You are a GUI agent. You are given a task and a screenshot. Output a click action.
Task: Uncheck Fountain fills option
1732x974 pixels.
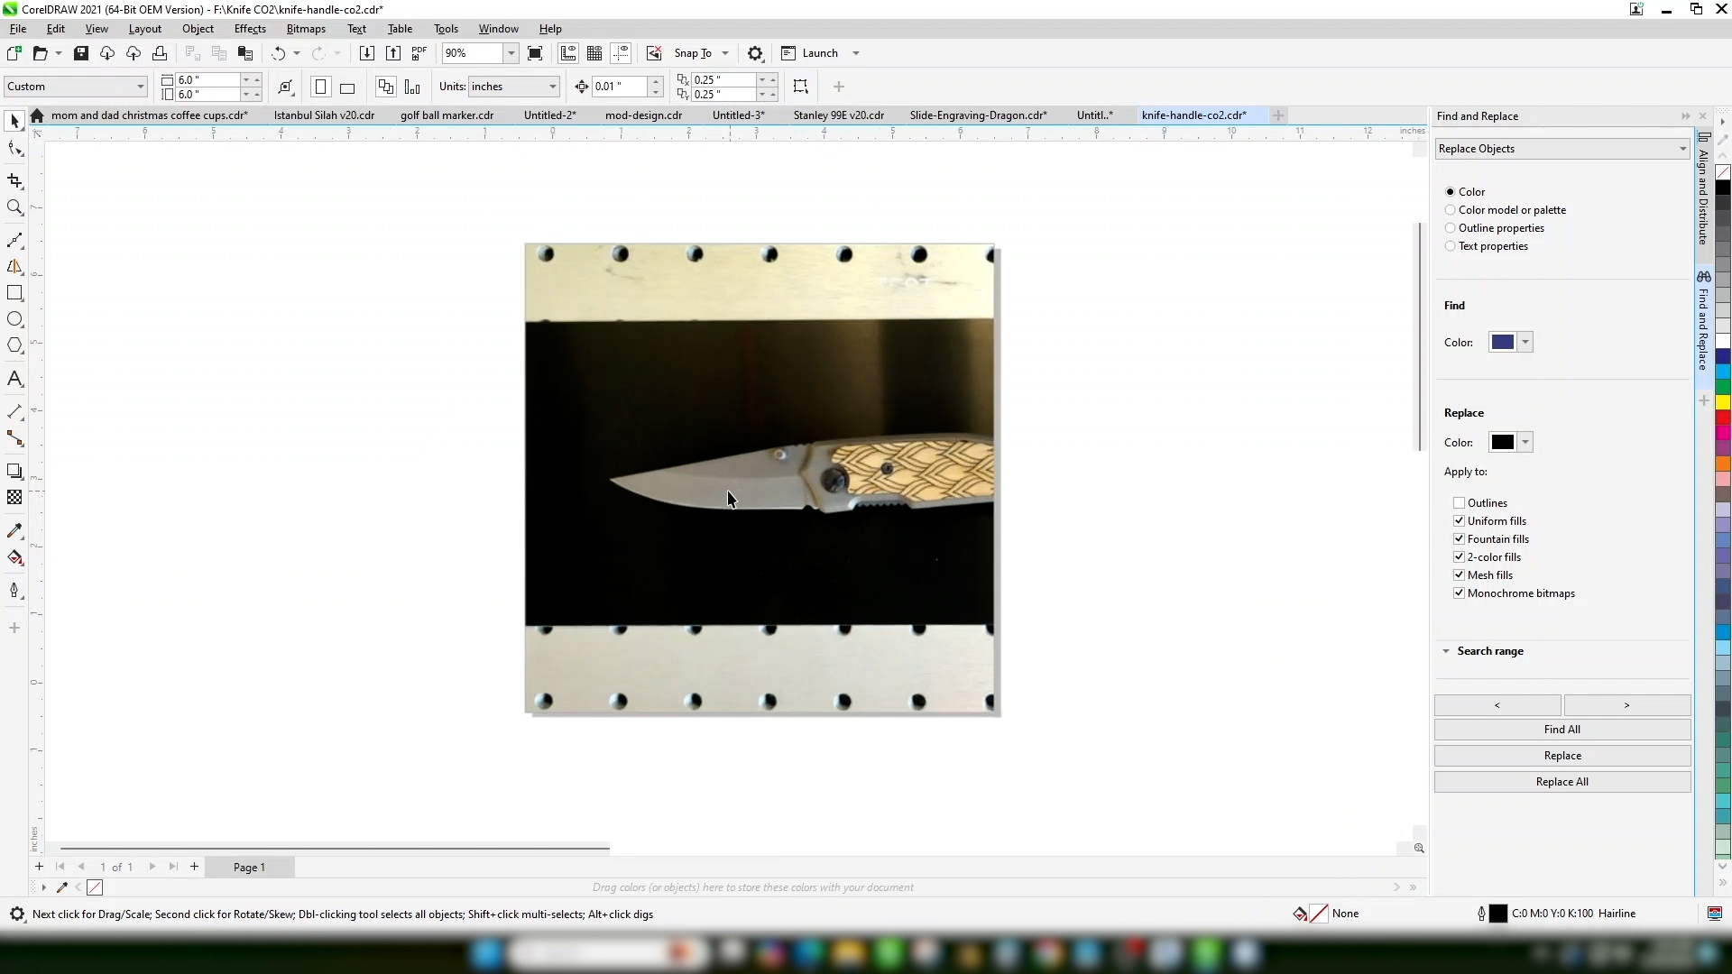pyautogui.click(x=1459, y=539)
